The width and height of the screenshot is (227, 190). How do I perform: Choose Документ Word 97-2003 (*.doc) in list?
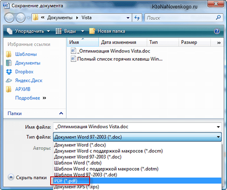pyautogui.click(x=138, y=157)
